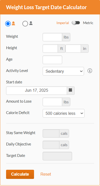Focus the Amount to Lose field
This screenshot has height=186, width=100.
[52, 102]
